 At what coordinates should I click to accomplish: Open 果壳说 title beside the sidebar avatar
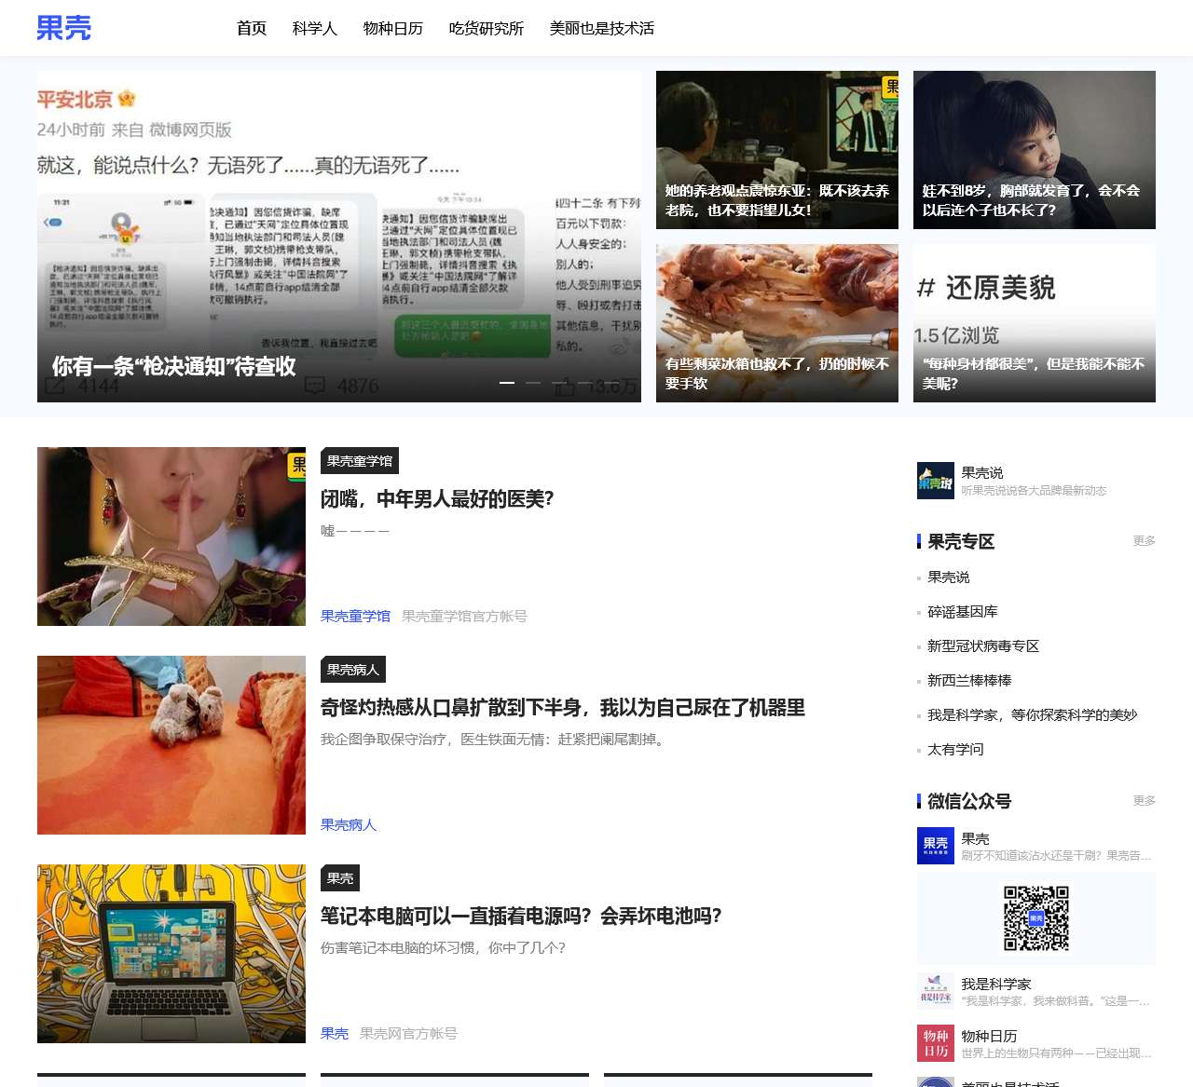[x=982, y=472]
